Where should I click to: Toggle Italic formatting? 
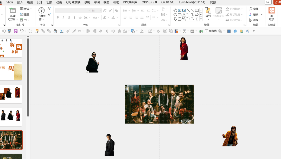(63, 17)
